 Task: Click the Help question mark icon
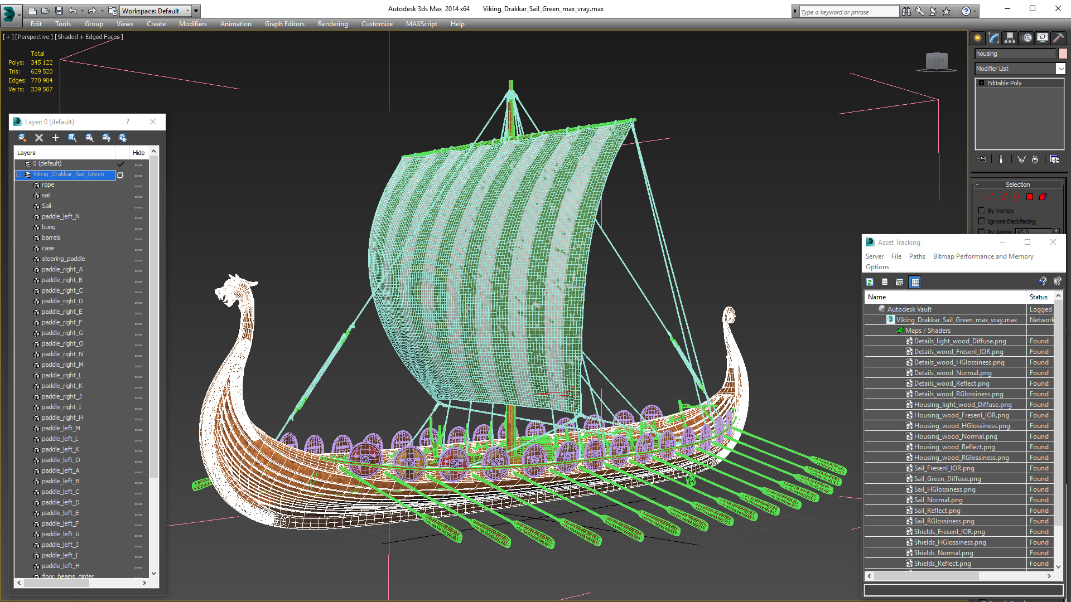966,11
